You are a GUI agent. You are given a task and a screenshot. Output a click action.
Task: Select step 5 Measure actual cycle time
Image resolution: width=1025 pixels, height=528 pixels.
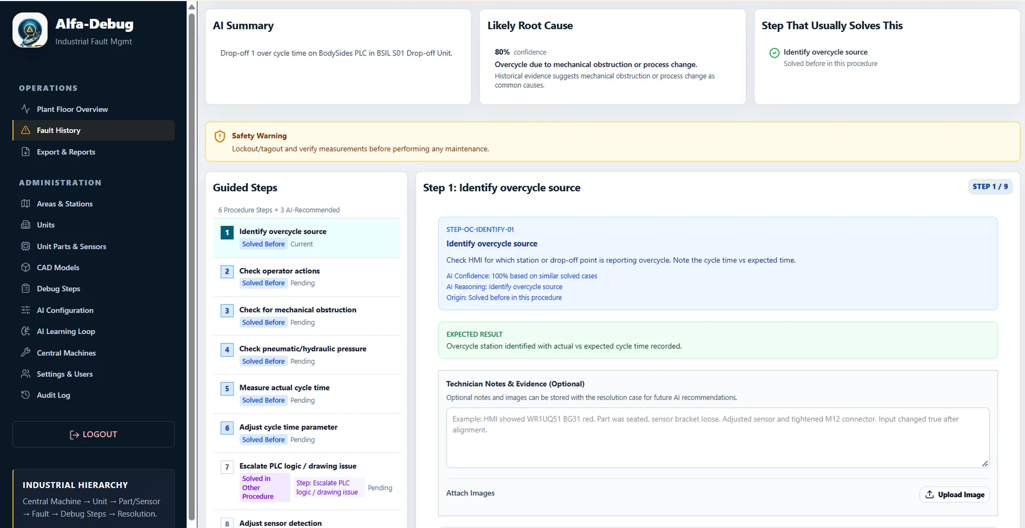click(x=306, y=394)
